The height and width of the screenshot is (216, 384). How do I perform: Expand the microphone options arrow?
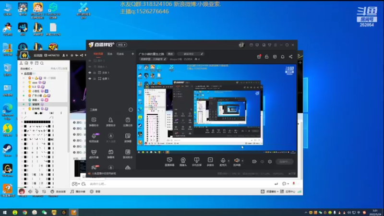point(228,161)
